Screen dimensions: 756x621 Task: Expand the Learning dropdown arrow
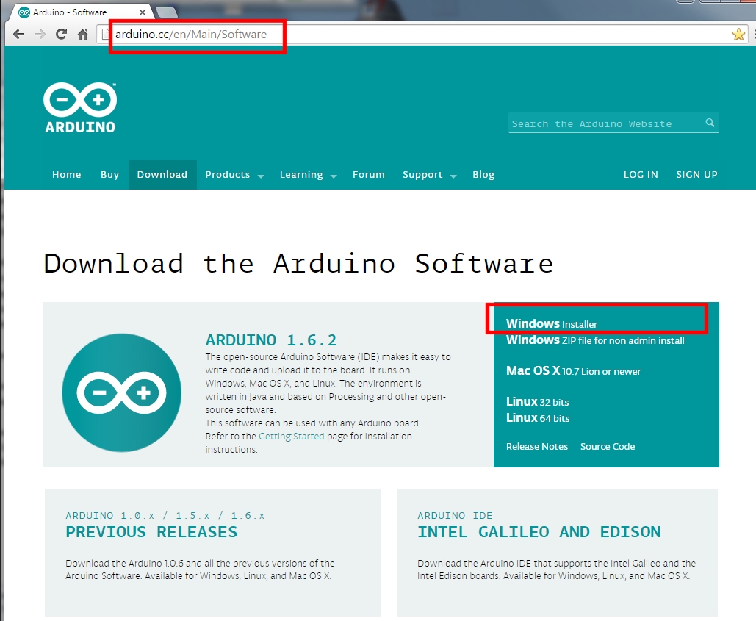(334, 176)
